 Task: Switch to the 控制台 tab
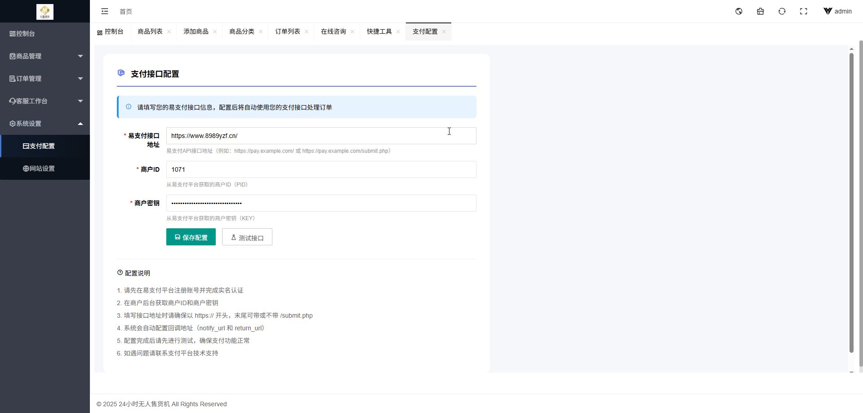point(110,31)
